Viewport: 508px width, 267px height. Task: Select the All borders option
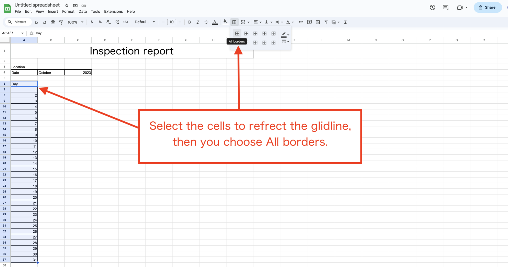click(x=237, y=33)
